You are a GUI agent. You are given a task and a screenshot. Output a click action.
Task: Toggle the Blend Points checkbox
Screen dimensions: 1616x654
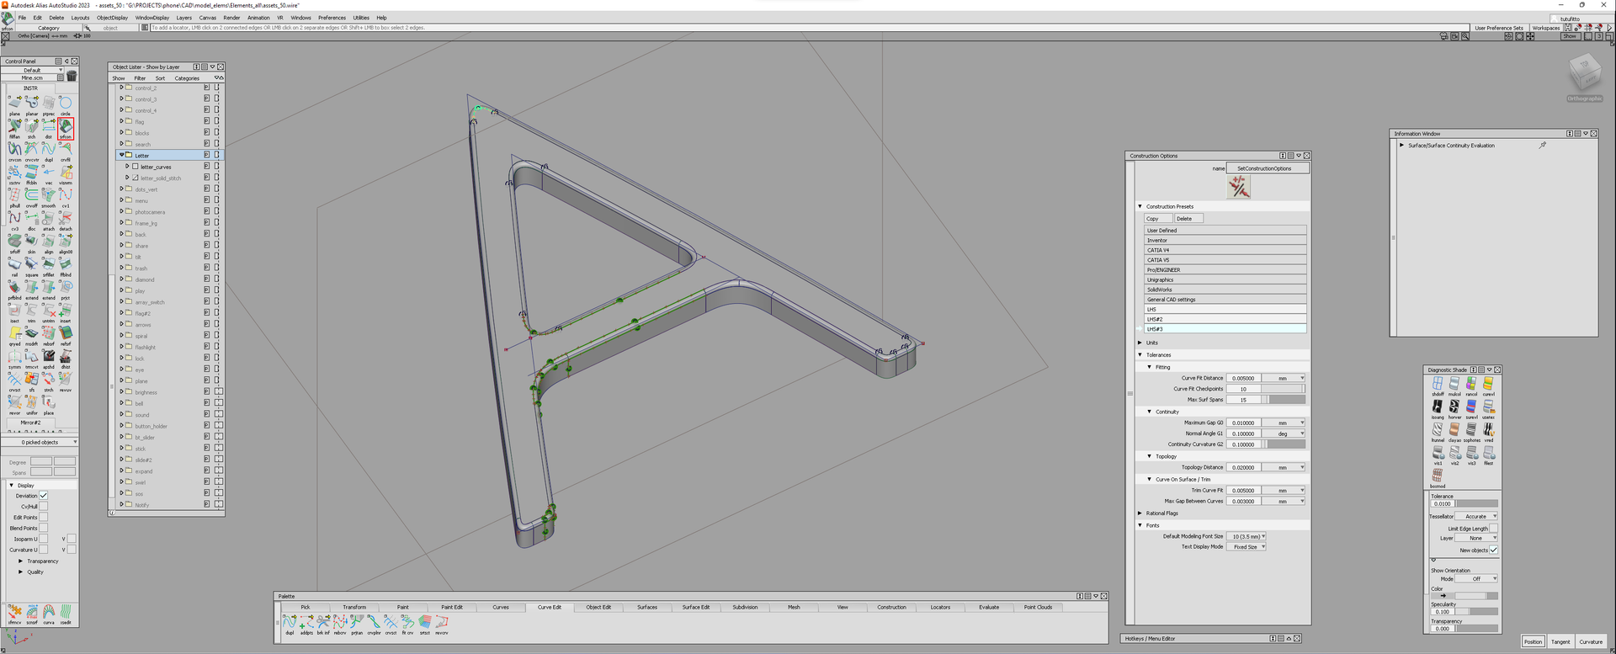[44, 528]
